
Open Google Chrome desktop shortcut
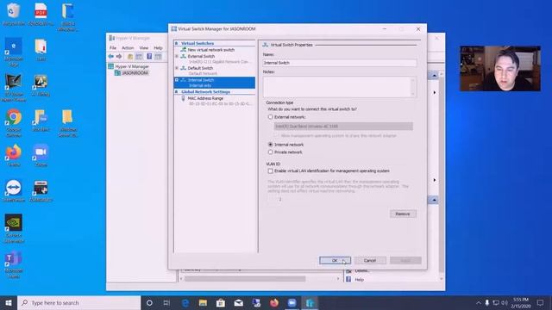pyautogui.click(x=14, y=122)
